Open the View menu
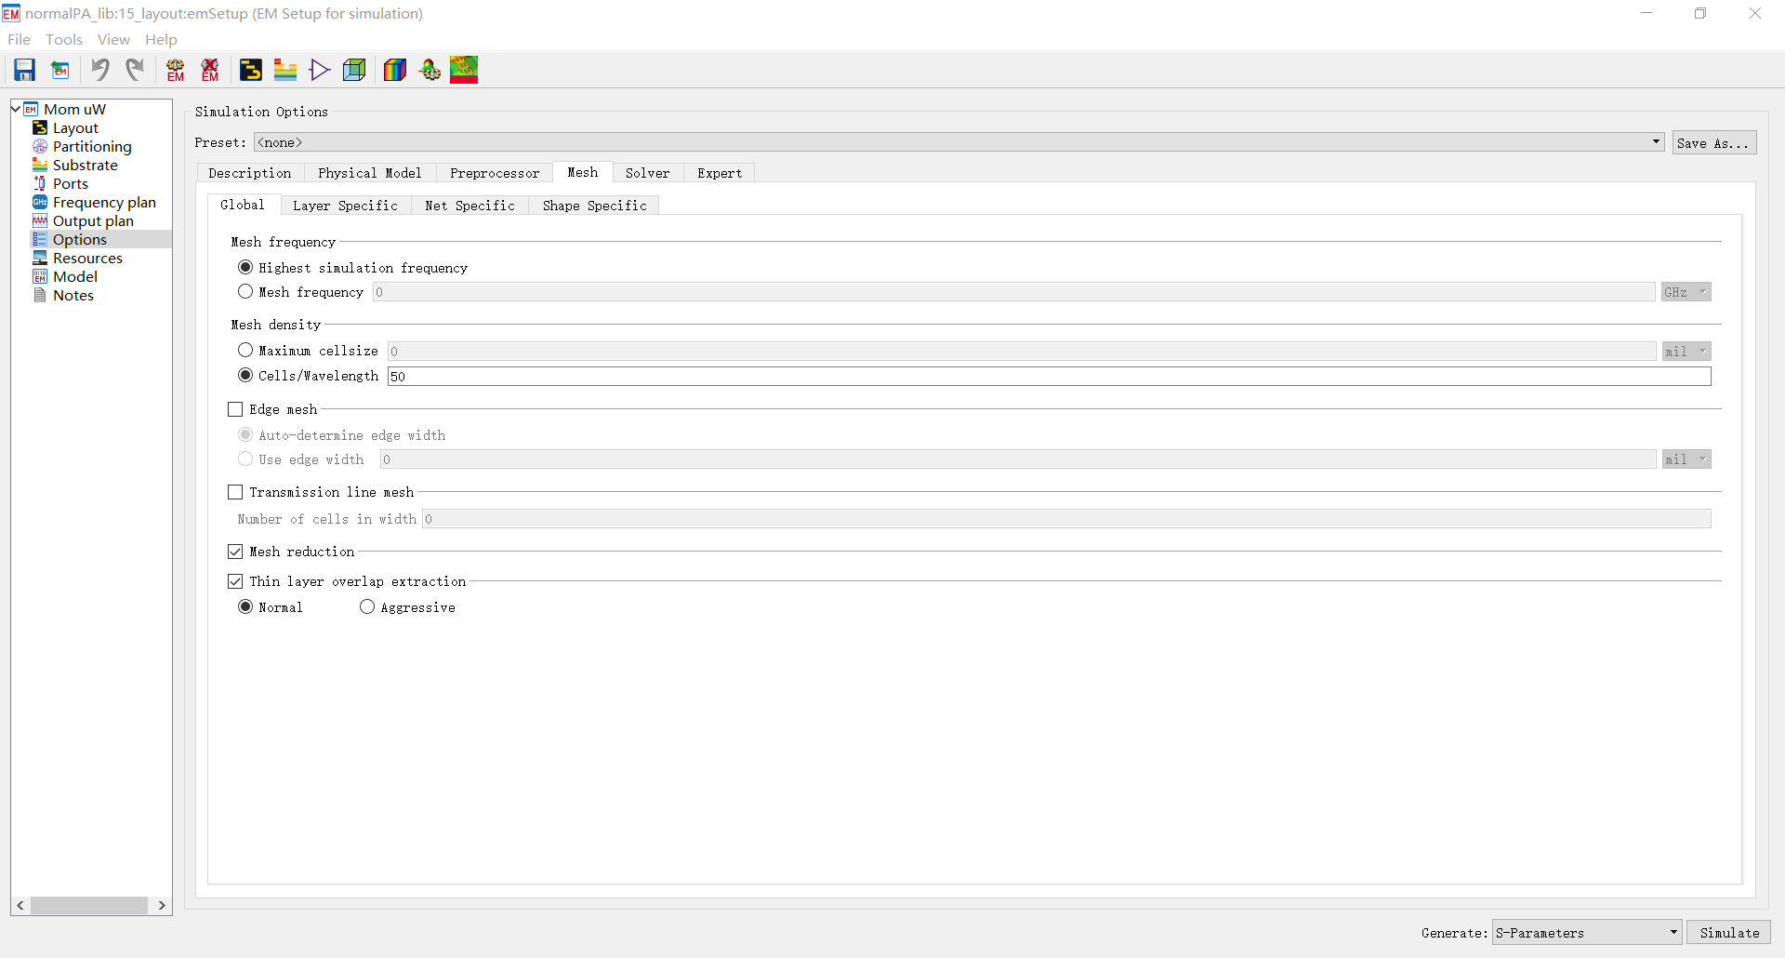The height and width of the screenshot is (958, 1785). (113, 39)
